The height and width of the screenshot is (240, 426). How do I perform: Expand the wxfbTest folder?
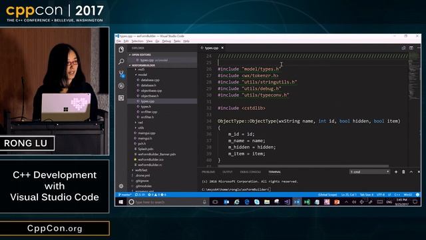[141, 170]
